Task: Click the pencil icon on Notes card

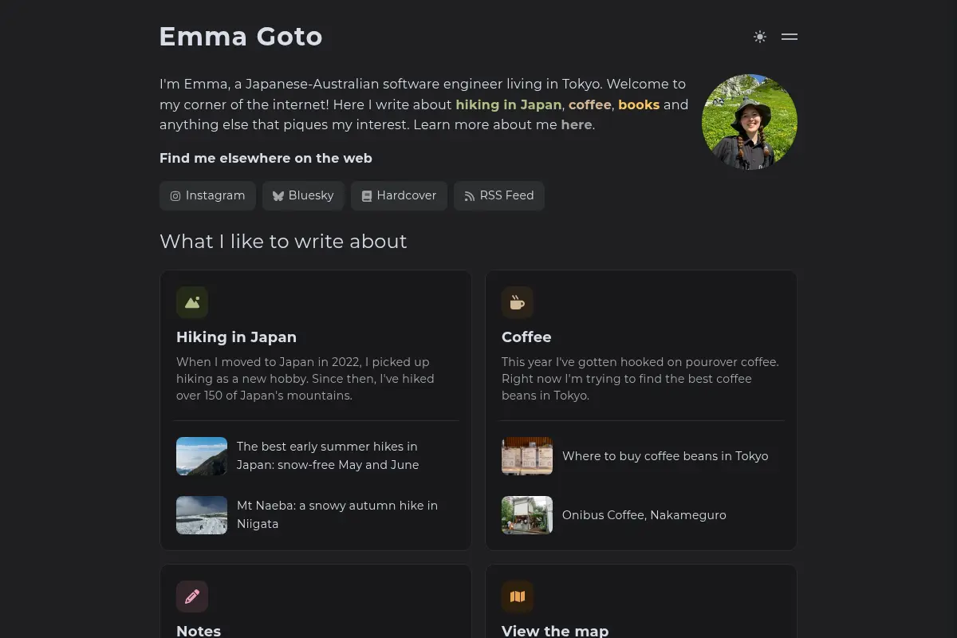Action: point(192,597)
